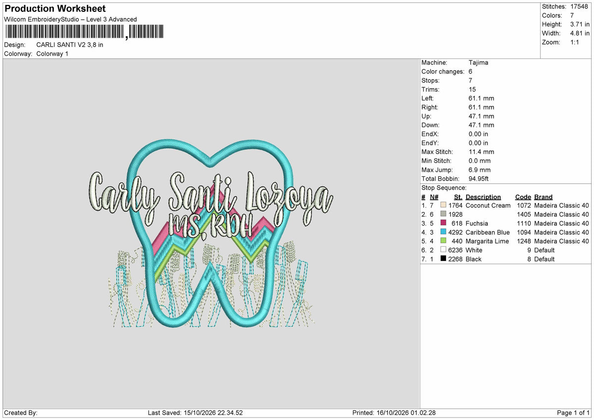
Task: Click thread code 1248
Action: click(x=524, y=241)
